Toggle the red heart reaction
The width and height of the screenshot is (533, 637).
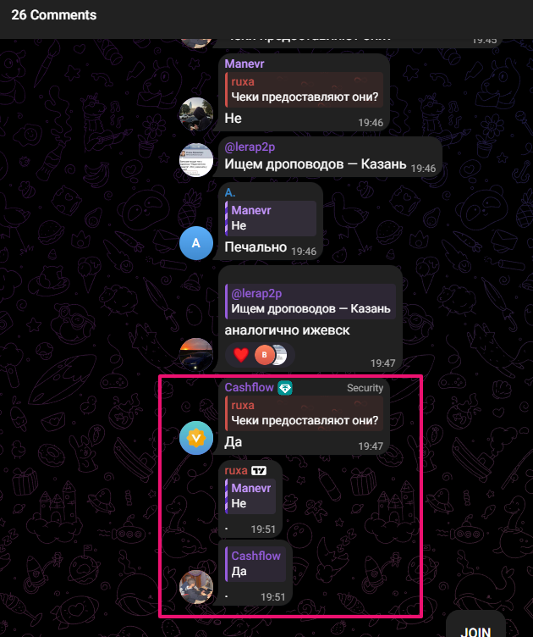(241, 355)
